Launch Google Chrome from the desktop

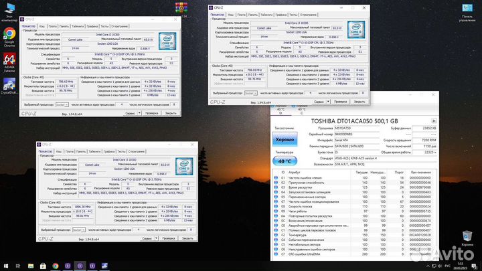[x=9, y=37]
